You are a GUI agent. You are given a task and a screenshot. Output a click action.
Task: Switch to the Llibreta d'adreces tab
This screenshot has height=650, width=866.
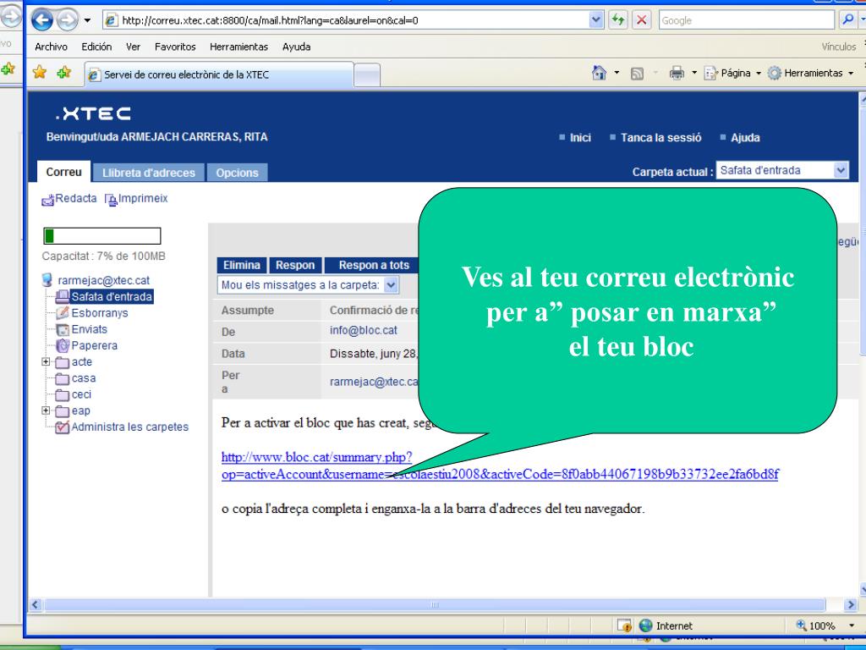point(148,173)
